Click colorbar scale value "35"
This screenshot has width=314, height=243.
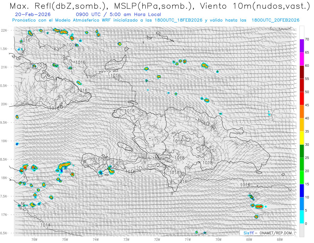(307, 131)
